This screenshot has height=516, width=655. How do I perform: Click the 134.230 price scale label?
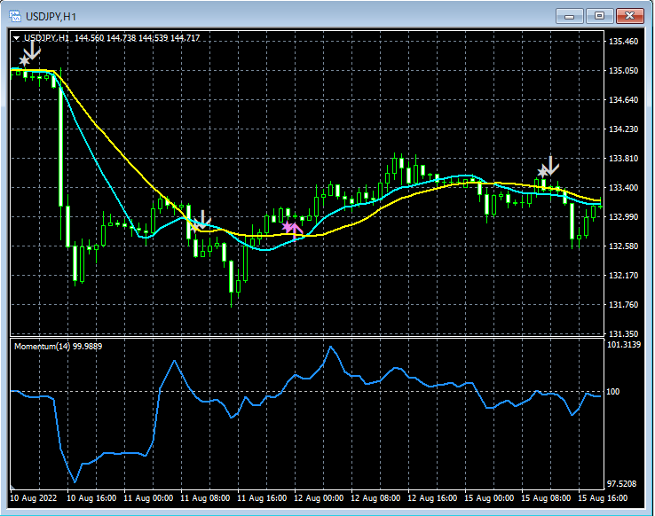(x=623, y=129)
